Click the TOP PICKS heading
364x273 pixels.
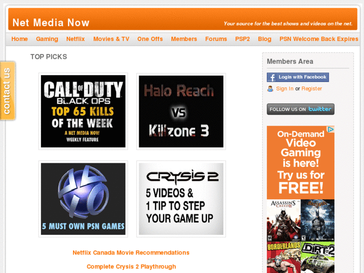click(x=49, y=57)
